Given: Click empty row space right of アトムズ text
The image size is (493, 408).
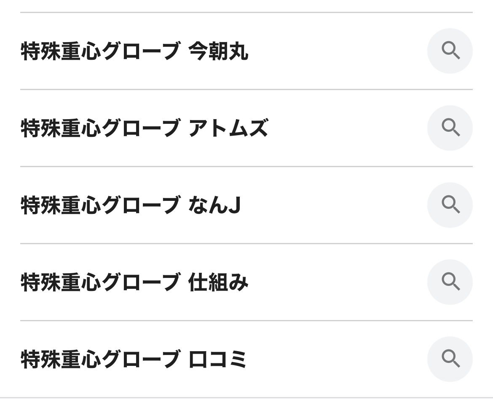Looking at the screenshot, I should 346,128.
